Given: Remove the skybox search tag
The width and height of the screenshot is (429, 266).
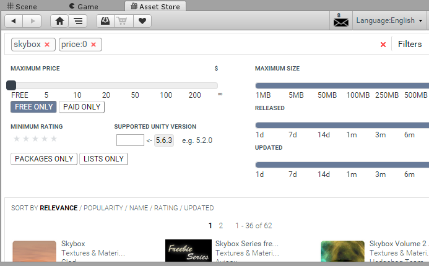Looking at the screenshot, I should coord(47,45).
